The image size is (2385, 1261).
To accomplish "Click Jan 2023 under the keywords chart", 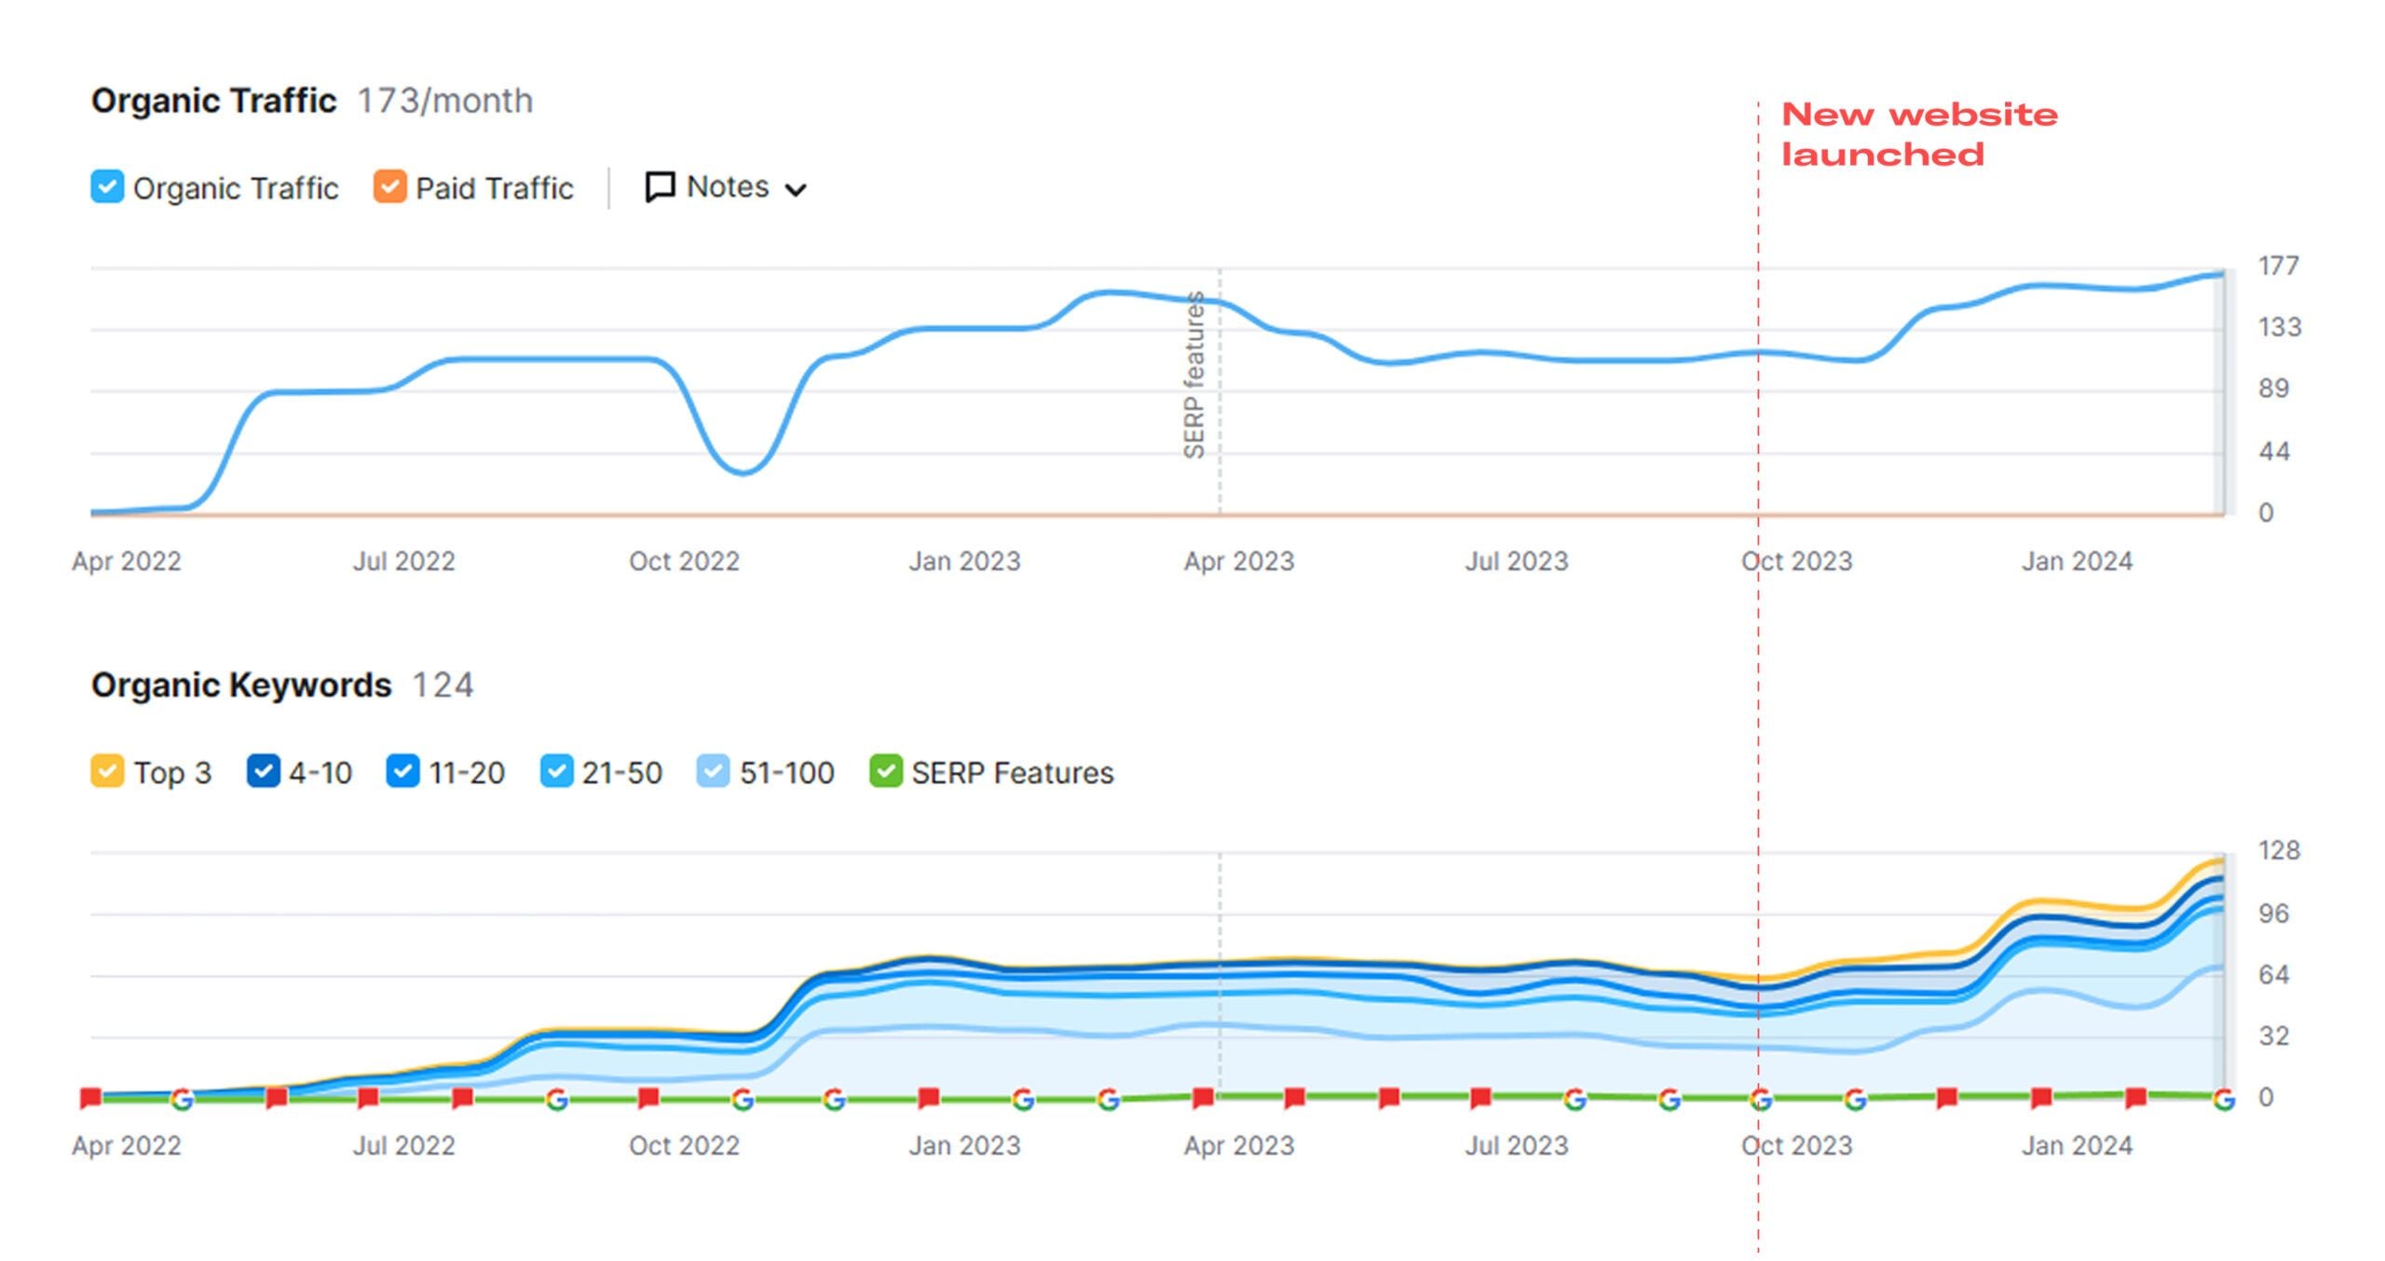I will point(964,1146).
